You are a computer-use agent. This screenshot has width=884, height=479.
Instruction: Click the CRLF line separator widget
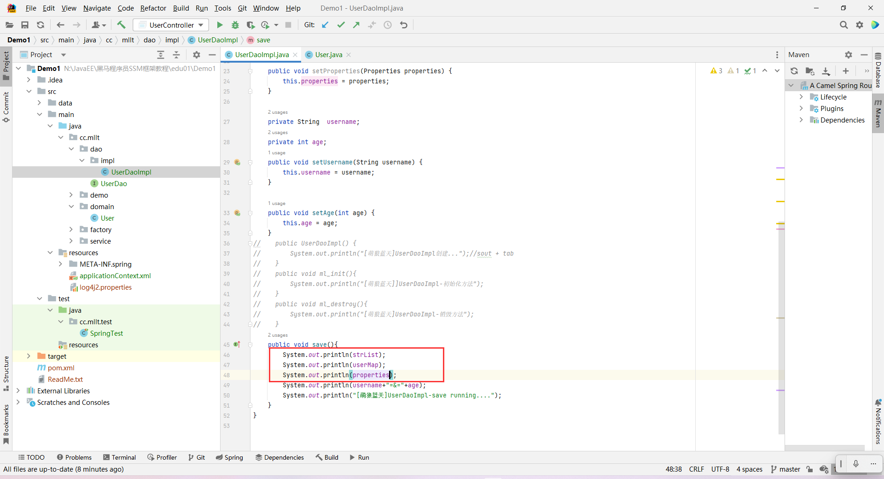[697, 469]
